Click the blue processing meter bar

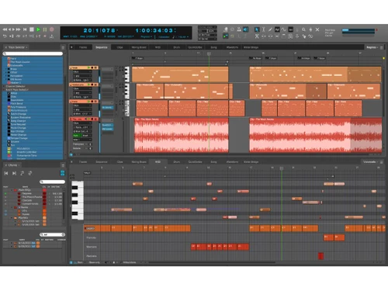pos(359,30)
